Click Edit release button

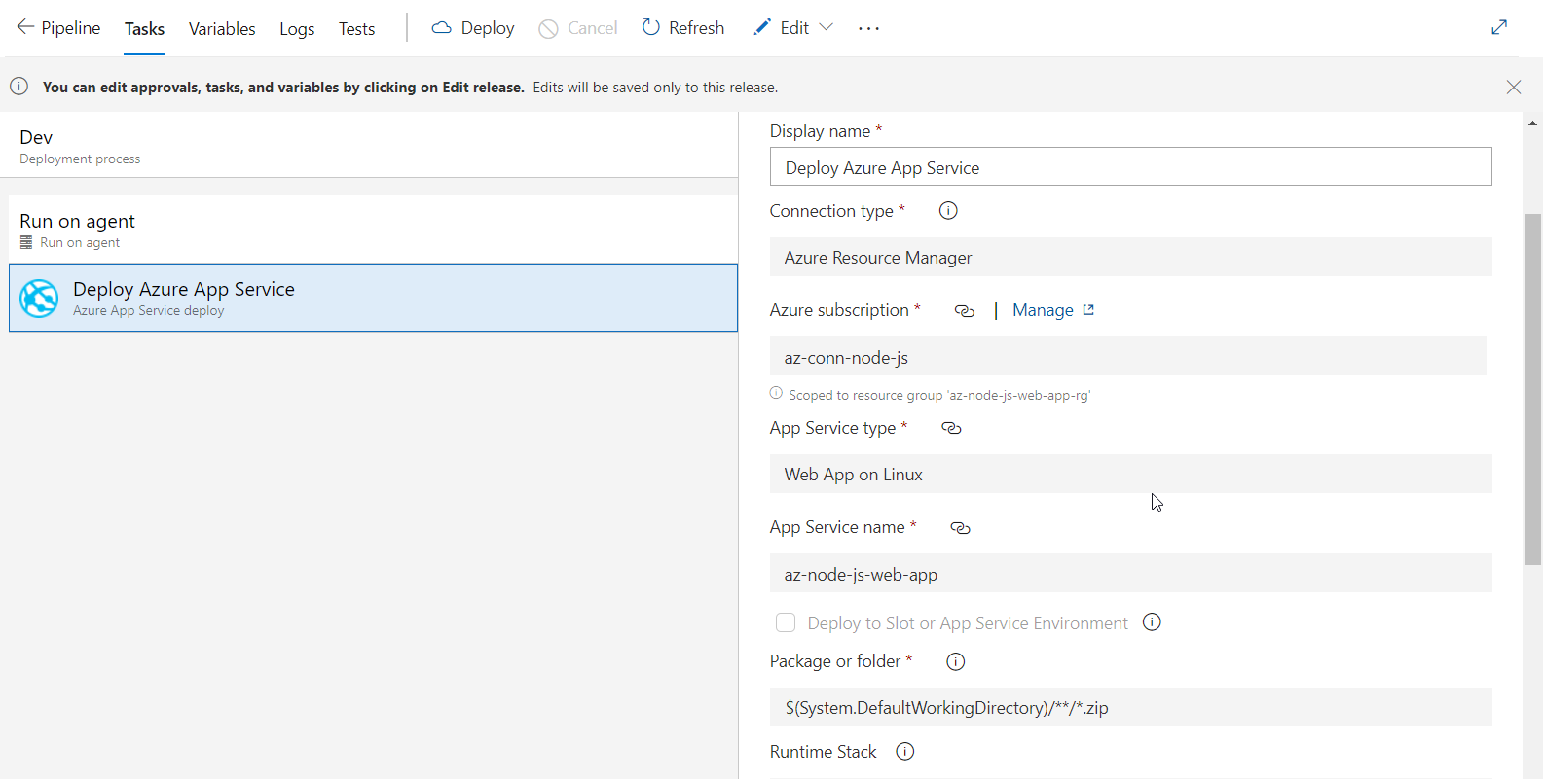point(782,28)
